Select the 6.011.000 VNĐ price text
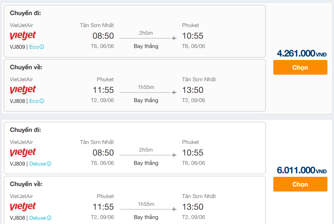The height and width of the screenshot is (224, 334). click(302, 170)
